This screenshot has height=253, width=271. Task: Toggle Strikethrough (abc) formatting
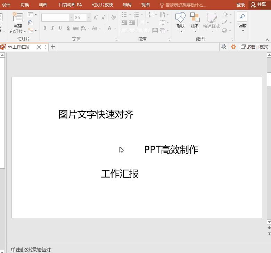(x=76, y=28)
